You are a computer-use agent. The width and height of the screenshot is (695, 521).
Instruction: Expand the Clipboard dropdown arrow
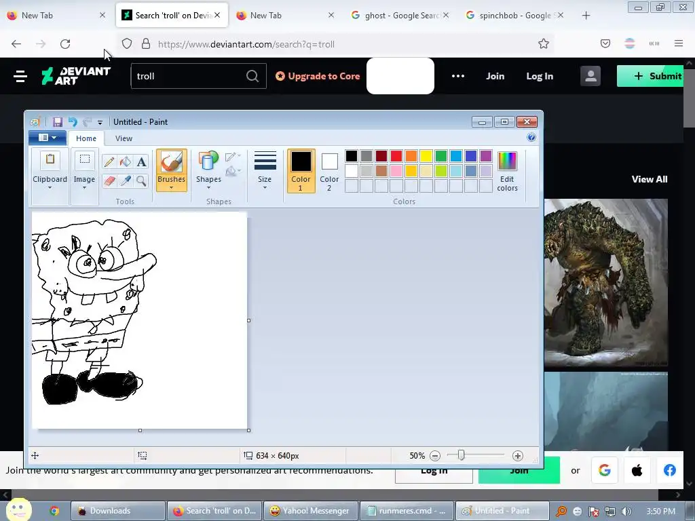(50, 188)
